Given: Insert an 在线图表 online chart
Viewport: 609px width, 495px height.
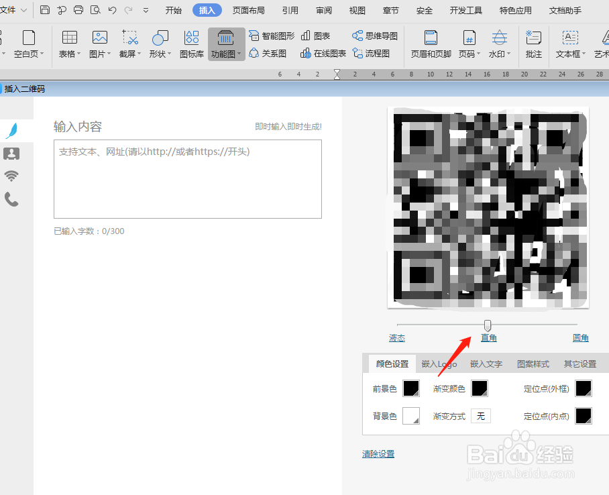Looking at the screenshot, I should coord(323,53).
